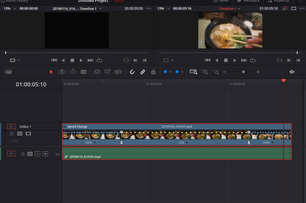This screenshot has width=306, height=203.
Task: Open source viewer options three dots
Action: click(148, 8)
